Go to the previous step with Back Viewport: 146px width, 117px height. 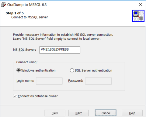click(x=55, y=113)
